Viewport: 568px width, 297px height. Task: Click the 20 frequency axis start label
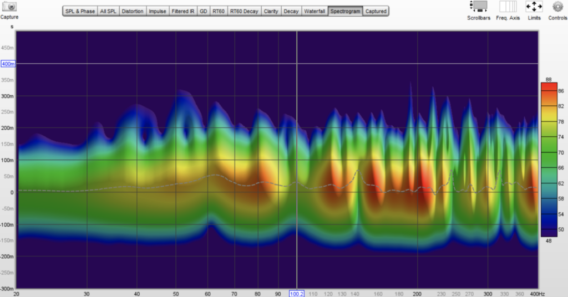click(16, 294)
